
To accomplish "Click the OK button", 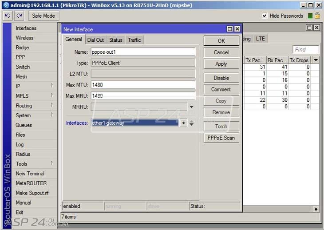I will coord(221,41).
